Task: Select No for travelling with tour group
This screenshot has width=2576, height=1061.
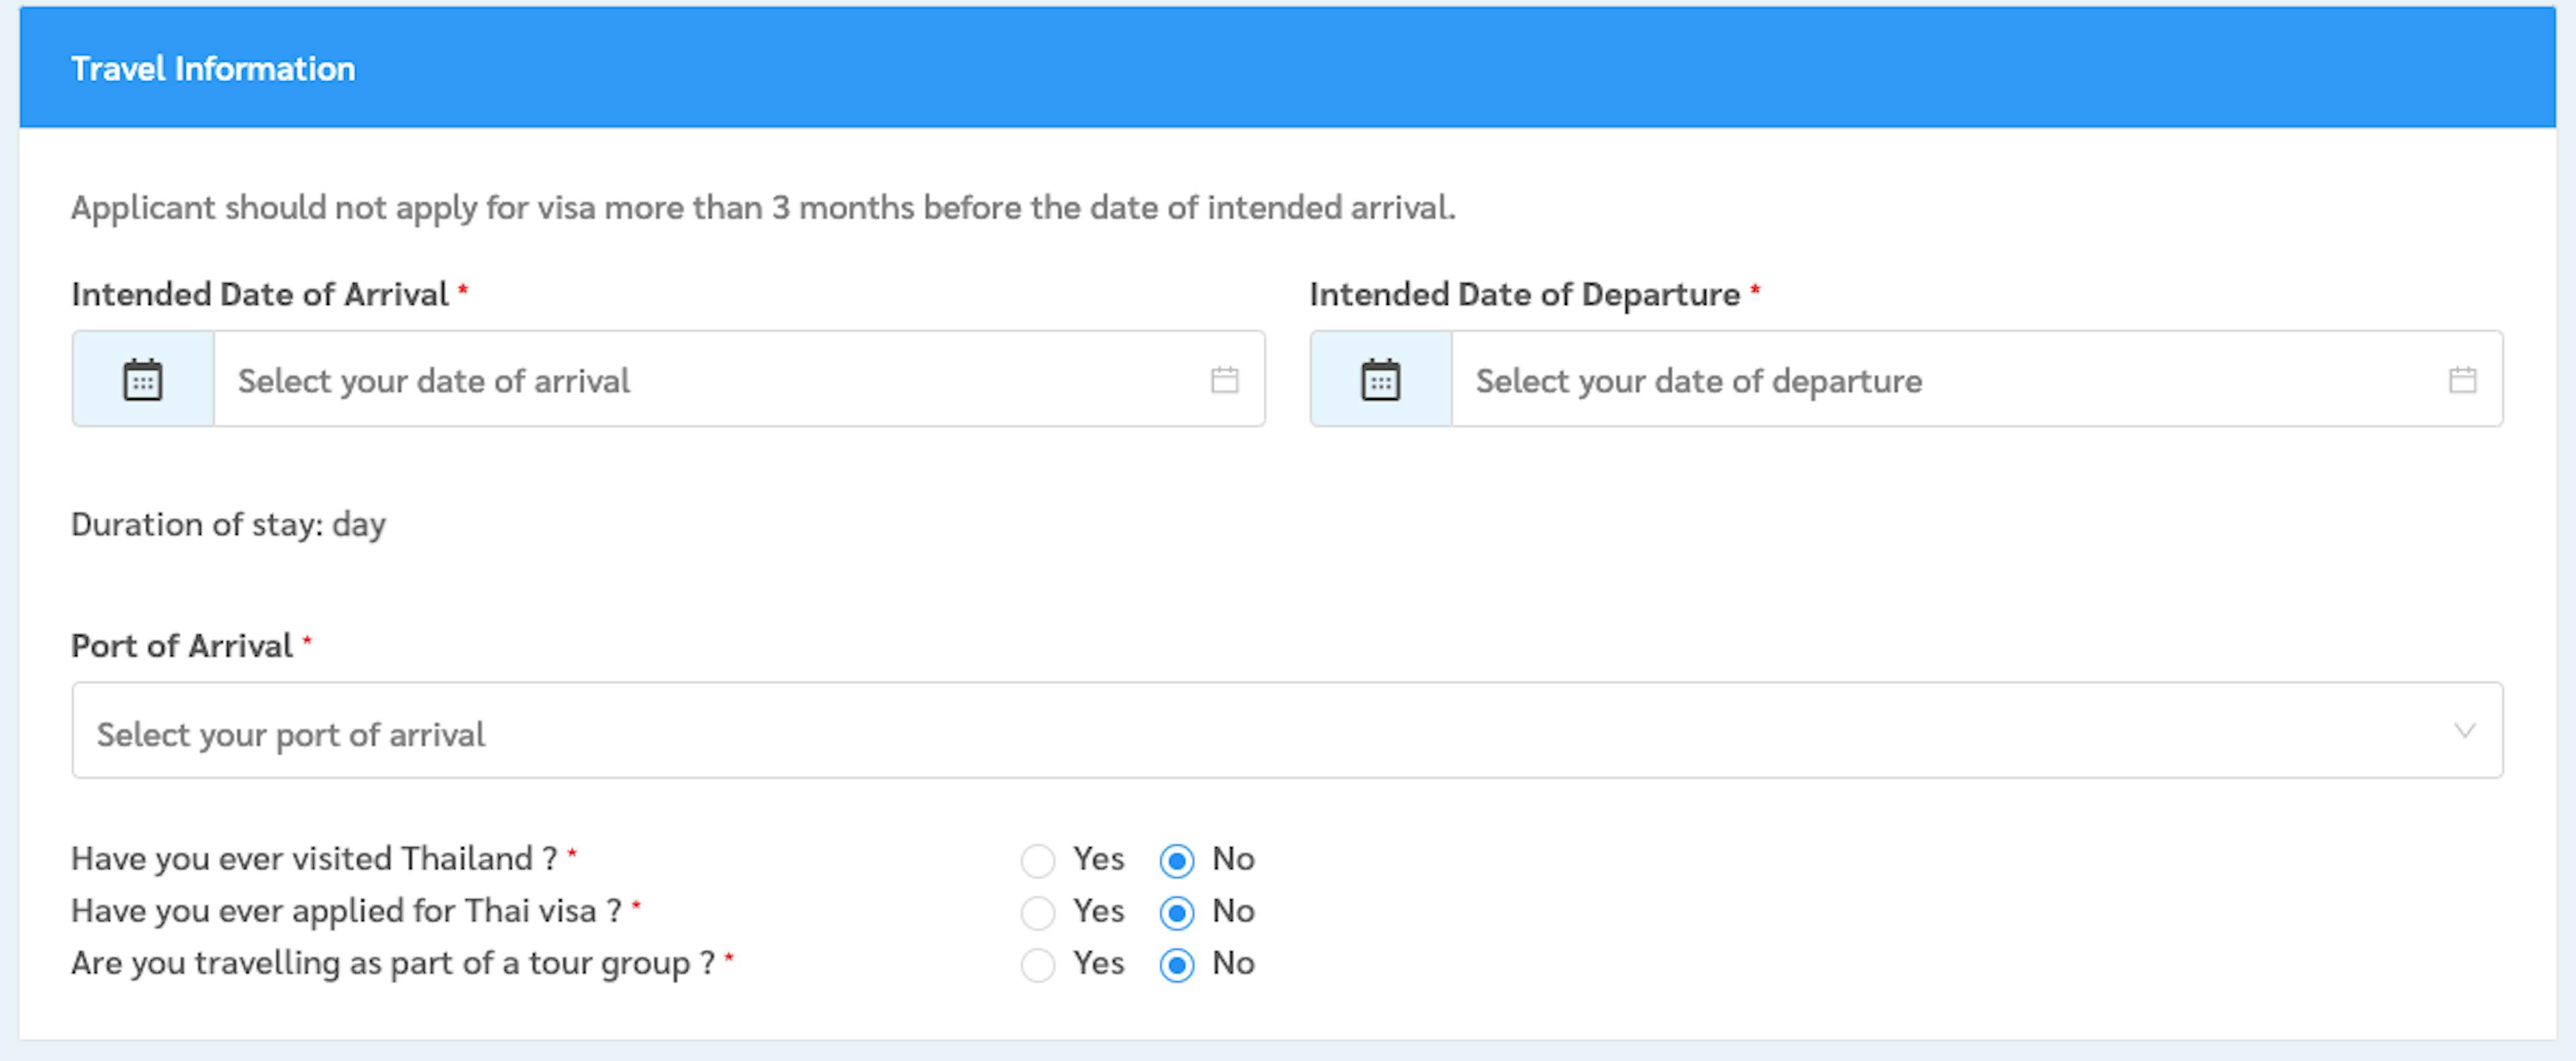Action: coord(1176,964)
